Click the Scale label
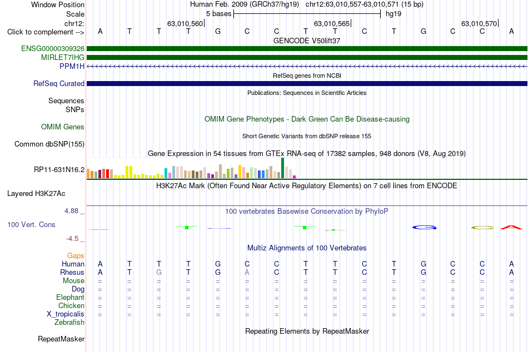 pos(75,14)
